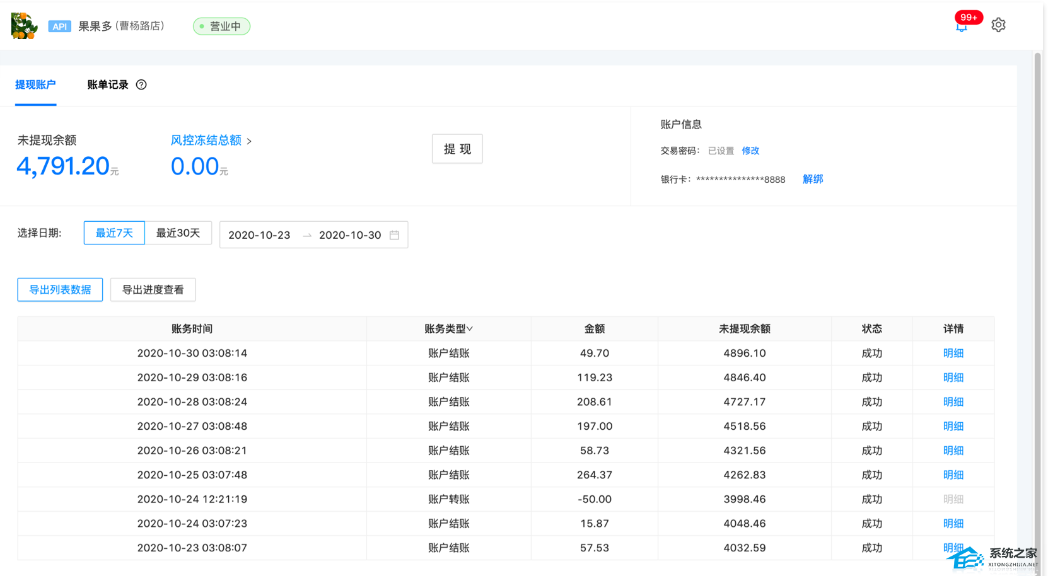Select the 最近7天 date filter
1048x576 pixels.
coord(114,233)
